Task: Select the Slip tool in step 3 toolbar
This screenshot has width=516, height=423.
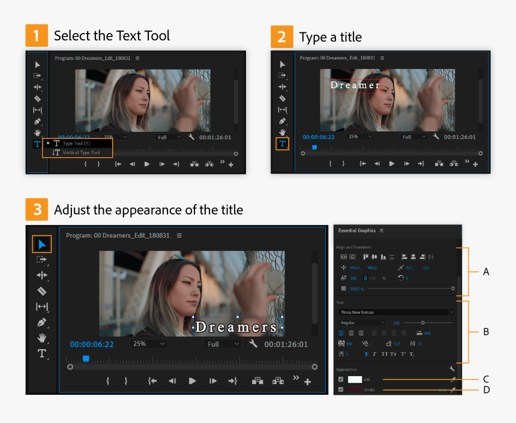Action: coord(42,307)
